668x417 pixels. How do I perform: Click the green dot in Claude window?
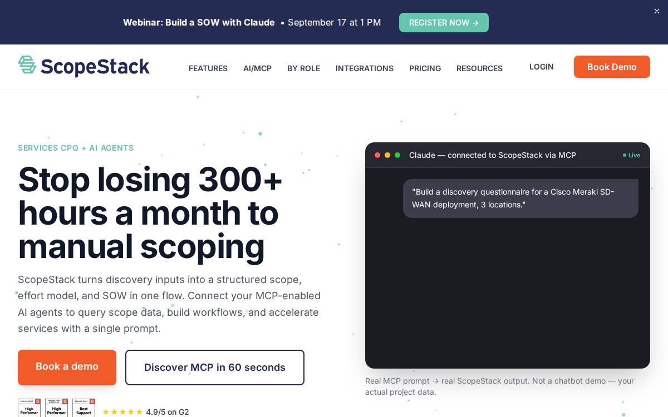tap(397, 155)
